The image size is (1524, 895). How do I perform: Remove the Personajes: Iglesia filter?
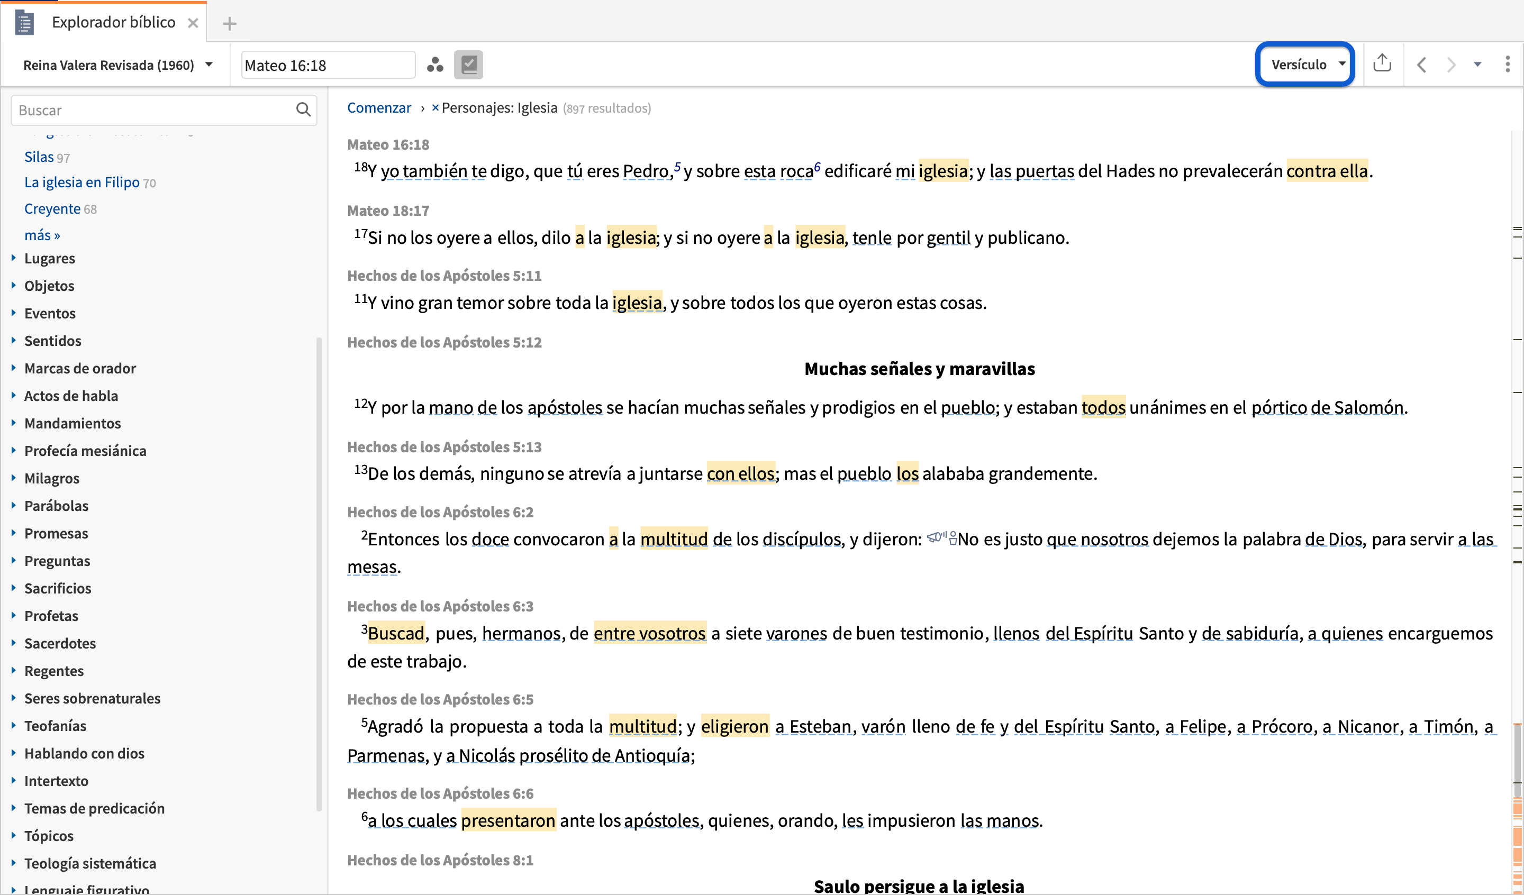pos(435,108)
